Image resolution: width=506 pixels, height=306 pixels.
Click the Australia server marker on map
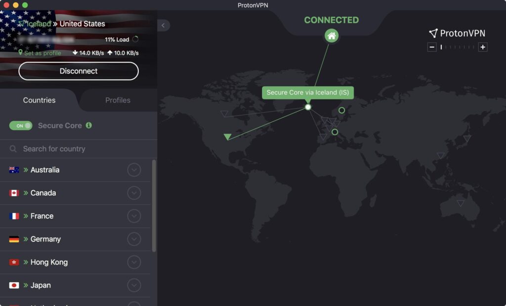pyautogui.click(x=461, y=203)
